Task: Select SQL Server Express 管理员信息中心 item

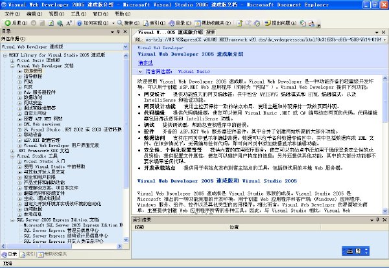Action: tap(62, 230)
